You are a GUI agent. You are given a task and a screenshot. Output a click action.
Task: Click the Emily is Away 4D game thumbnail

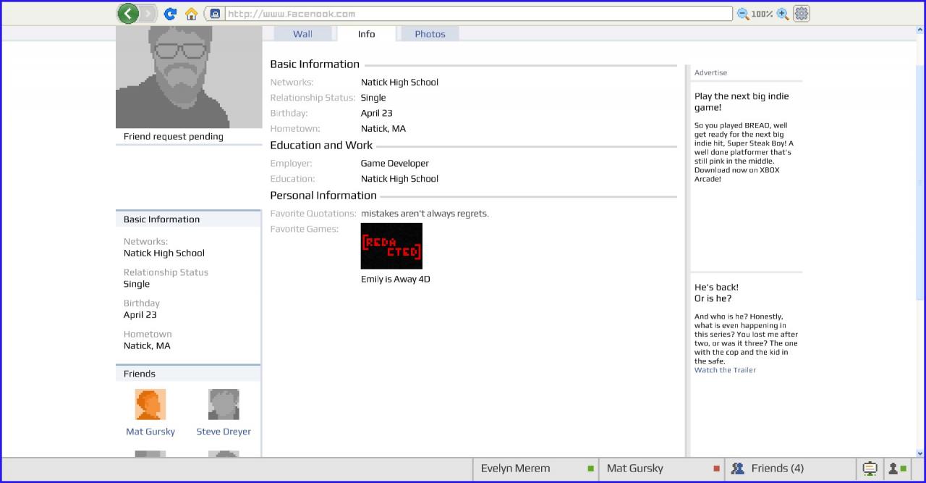tap(391, 246)
